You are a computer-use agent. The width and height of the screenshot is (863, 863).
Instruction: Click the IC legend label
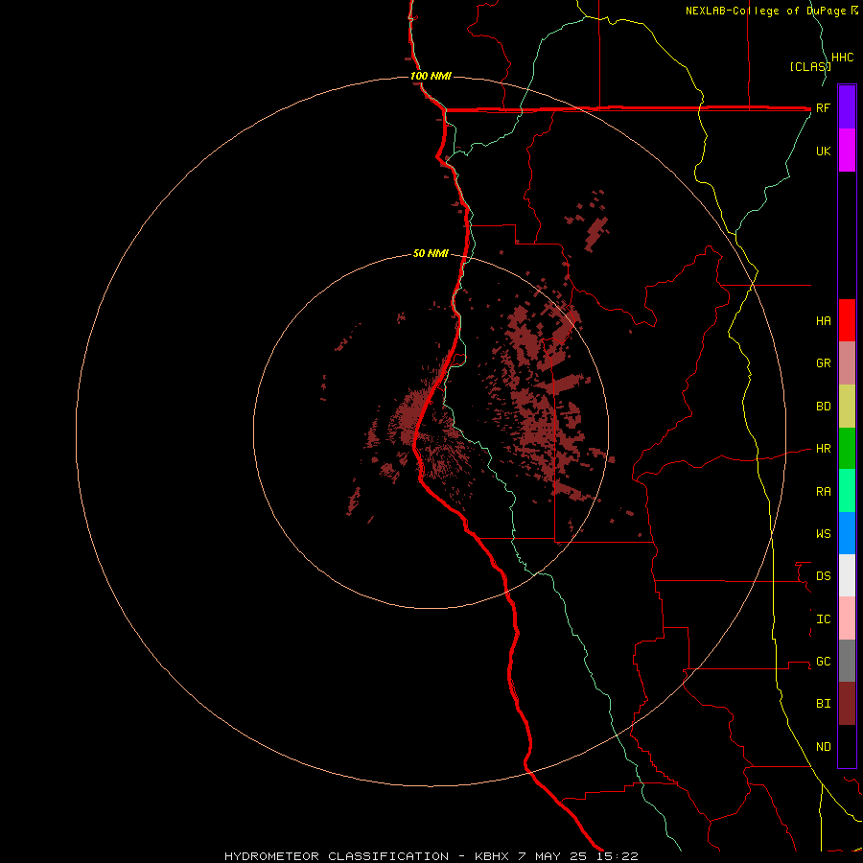[823, 618]
